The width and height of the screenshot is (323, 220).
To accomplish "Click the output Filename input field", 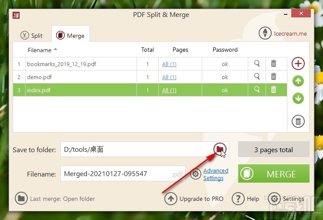I will 123,173.
